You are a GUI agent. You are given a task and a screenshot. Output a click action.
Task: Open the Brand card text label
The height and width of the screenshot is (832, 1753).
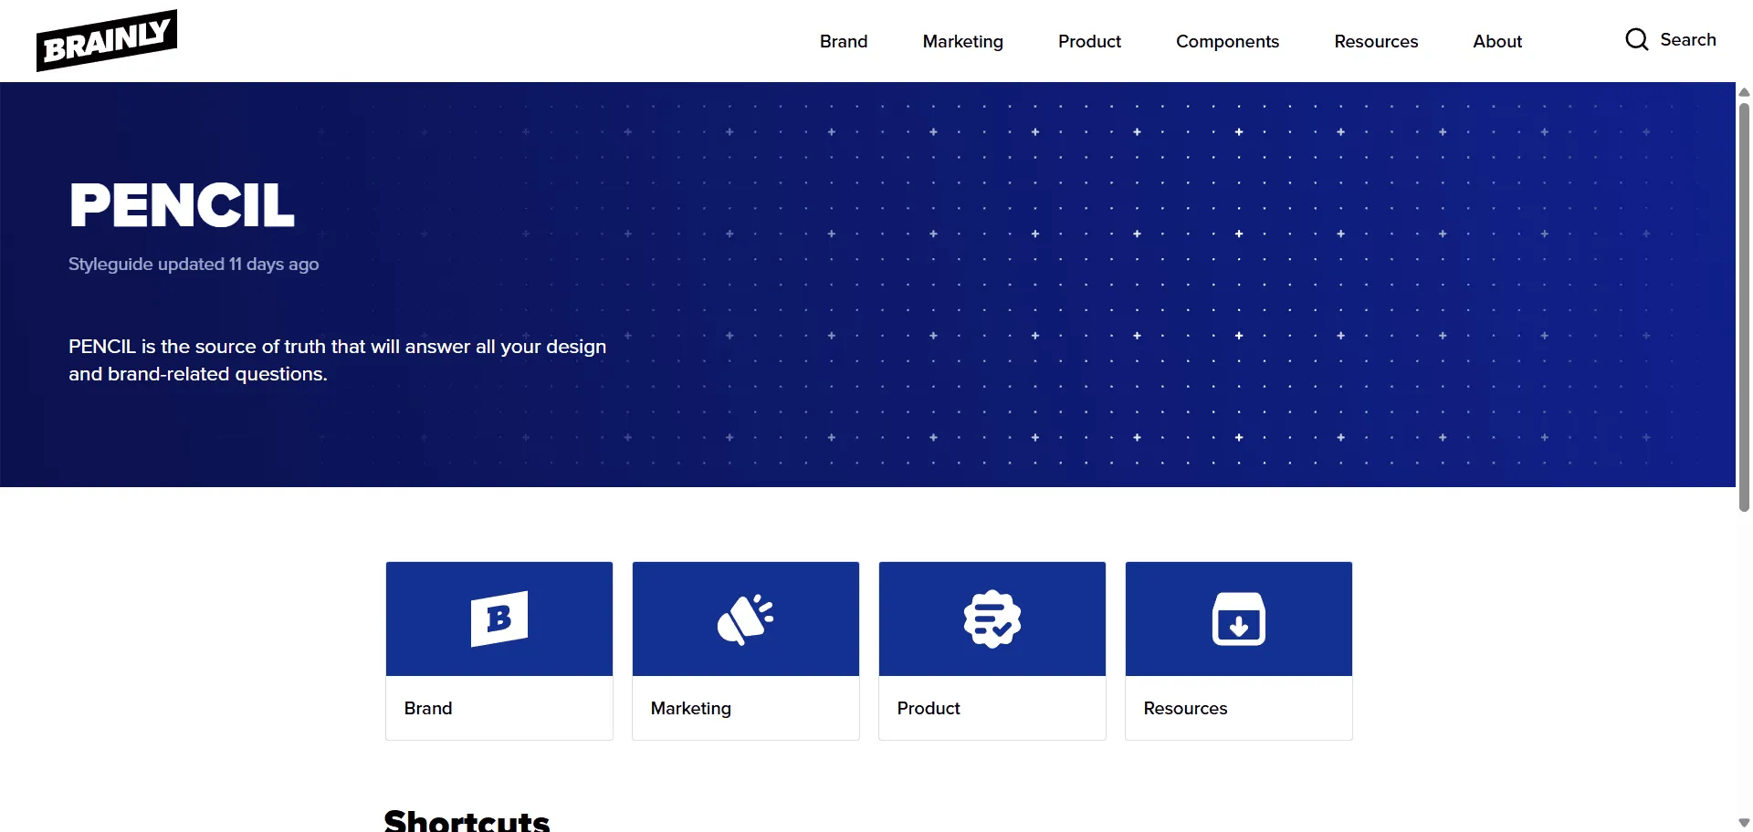[x=428, y=708]
